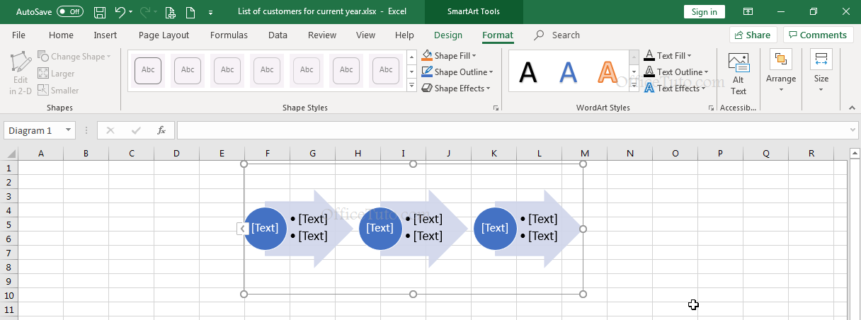The height and width of the screenshot is (320, 861).
Task: Go to the Formulas tab
Action: click(229, 35)
